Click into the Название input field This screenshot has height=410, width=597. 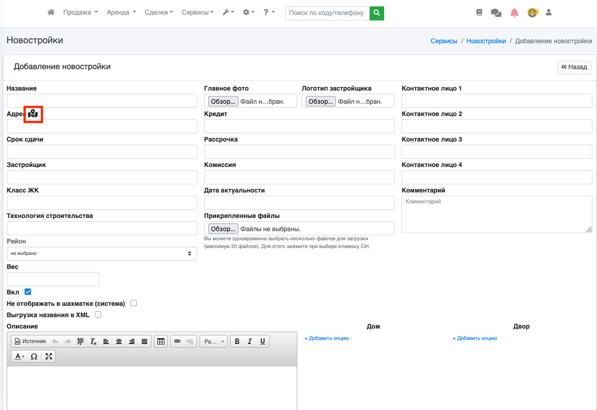(x=102, y=101)
